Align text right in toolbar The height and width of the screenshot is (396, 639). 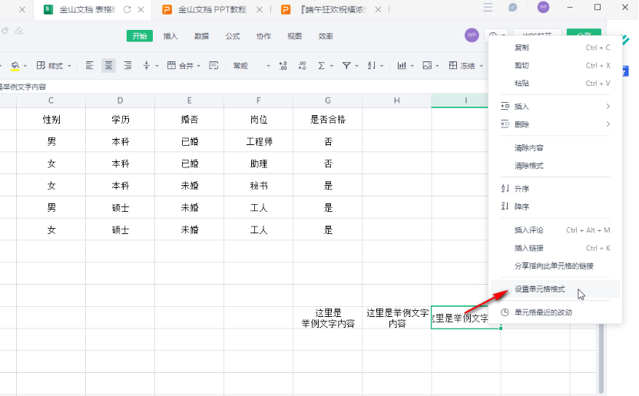[x=127, y=65]
